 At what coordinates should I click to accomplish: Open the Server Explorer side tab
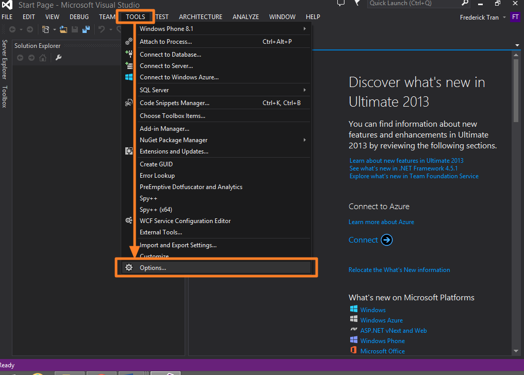point(4,59)
